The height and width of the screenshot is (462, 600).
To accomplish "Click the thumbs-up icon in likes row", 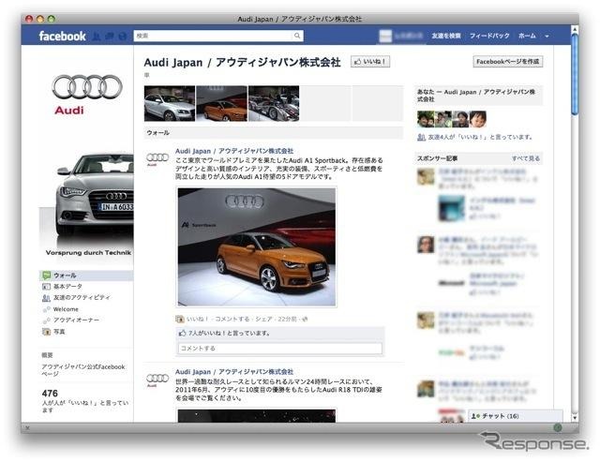I will coord(183,333).
